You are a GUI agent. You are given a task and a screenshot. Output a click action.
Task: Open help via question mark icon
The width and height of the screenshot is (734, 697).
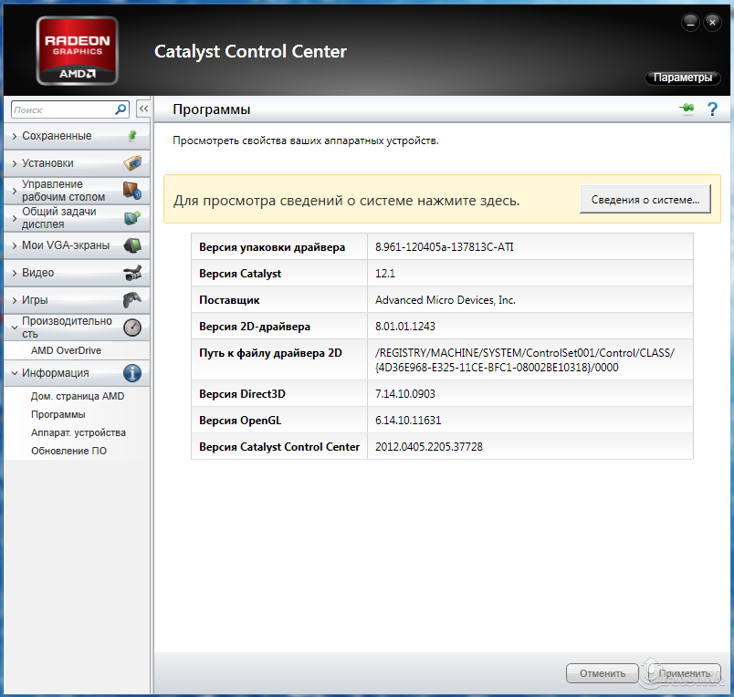(712, 109)
